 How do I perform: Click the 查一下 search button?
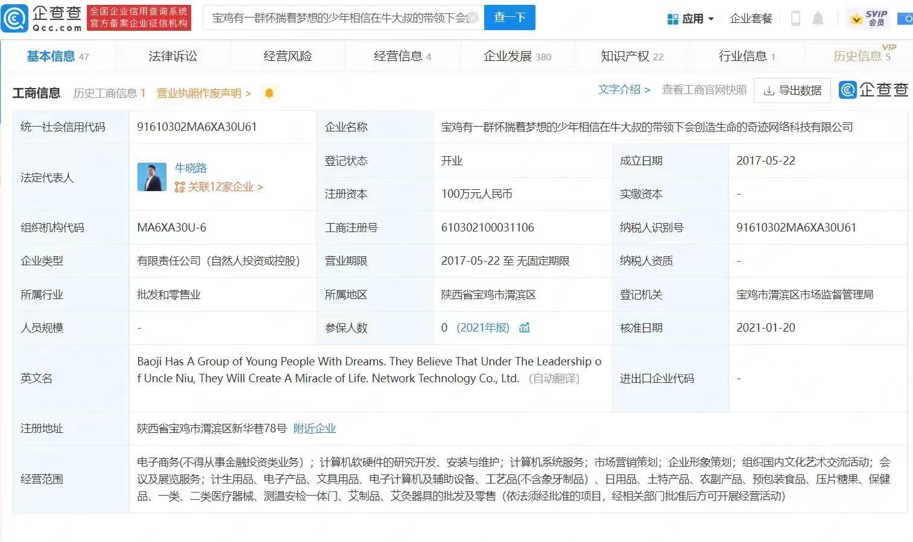coord(510,17)
